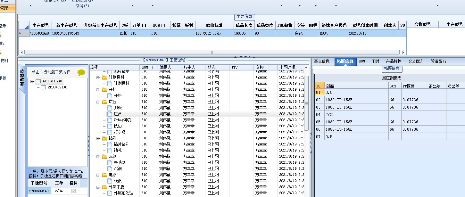This screenshot has height=197, width=465.
Task: Click the 层压 folder icon
Action: pos(104,102)
